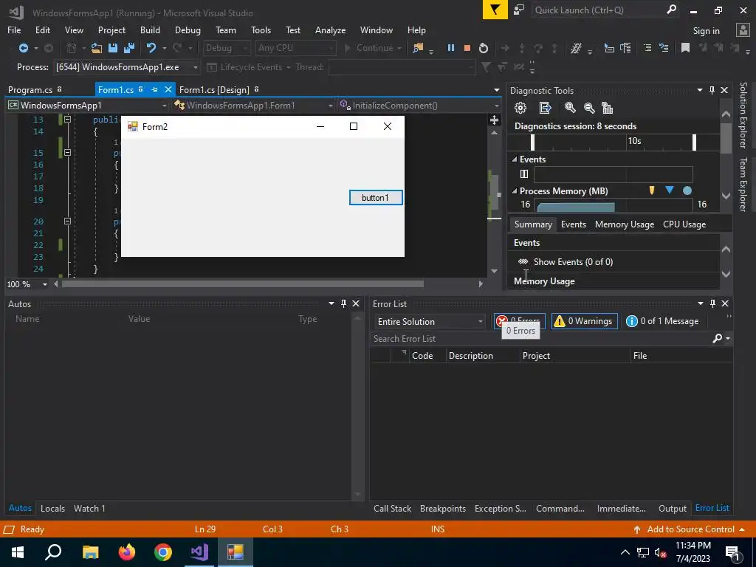Open the Build menu
This screenshot has width=756, height=567.
point(150,30)
